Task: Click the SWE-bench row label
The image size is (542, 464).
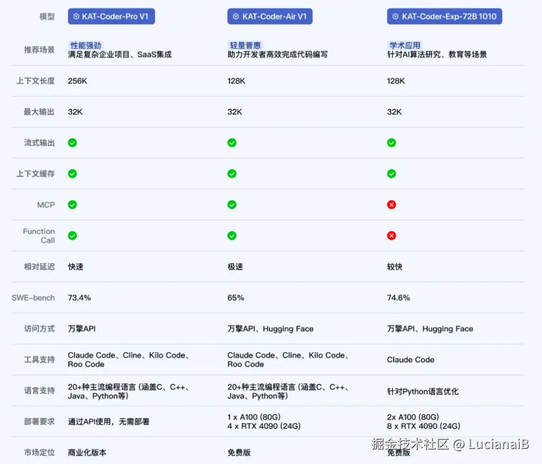Action: tap(33, 297)
